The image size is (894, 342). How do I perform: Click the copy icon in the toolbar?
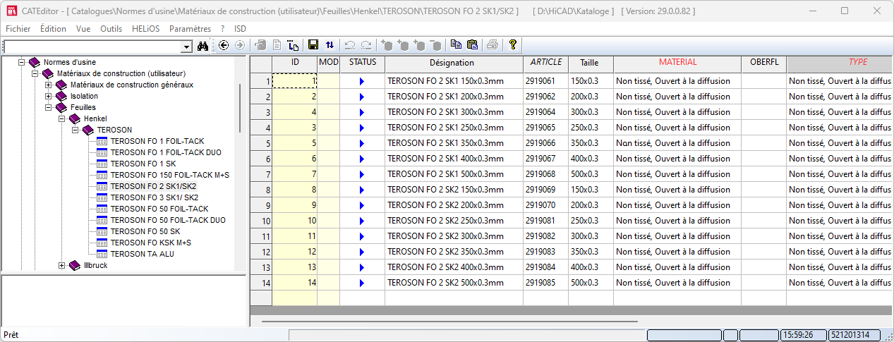click(456, 45)
